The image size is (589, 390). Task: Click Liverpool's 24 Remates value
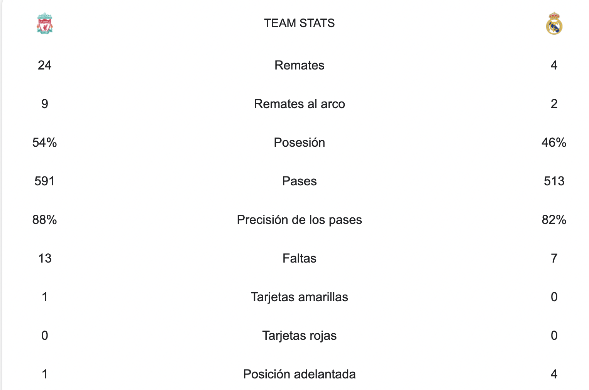tap(45, 65)
